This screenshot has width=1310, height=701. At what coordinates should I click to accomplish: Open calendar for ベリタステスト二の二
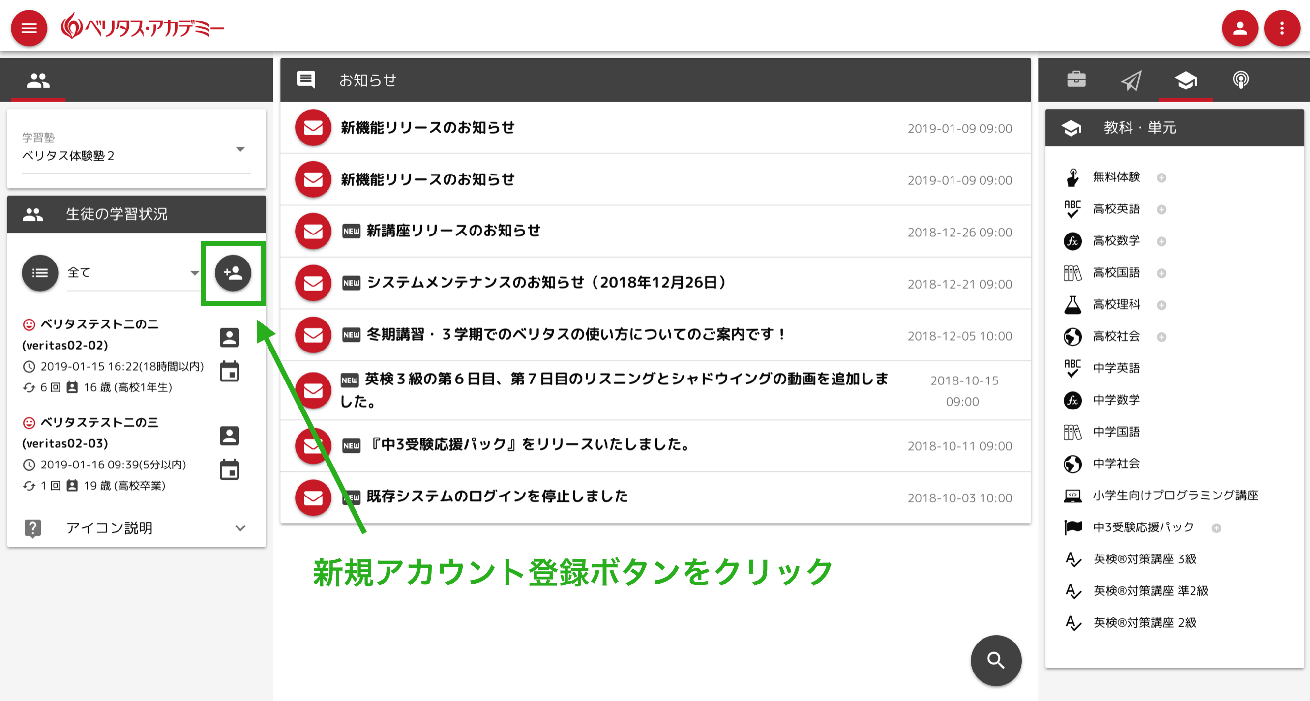[229, 371]
